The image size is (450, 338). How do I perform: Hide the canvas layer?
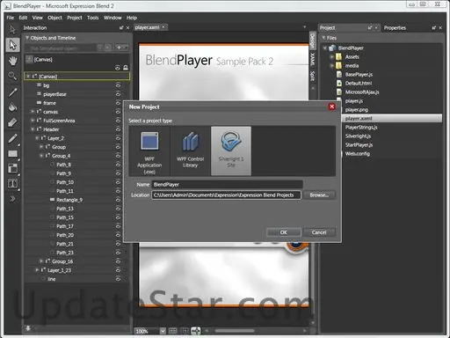tap(118, 112)
